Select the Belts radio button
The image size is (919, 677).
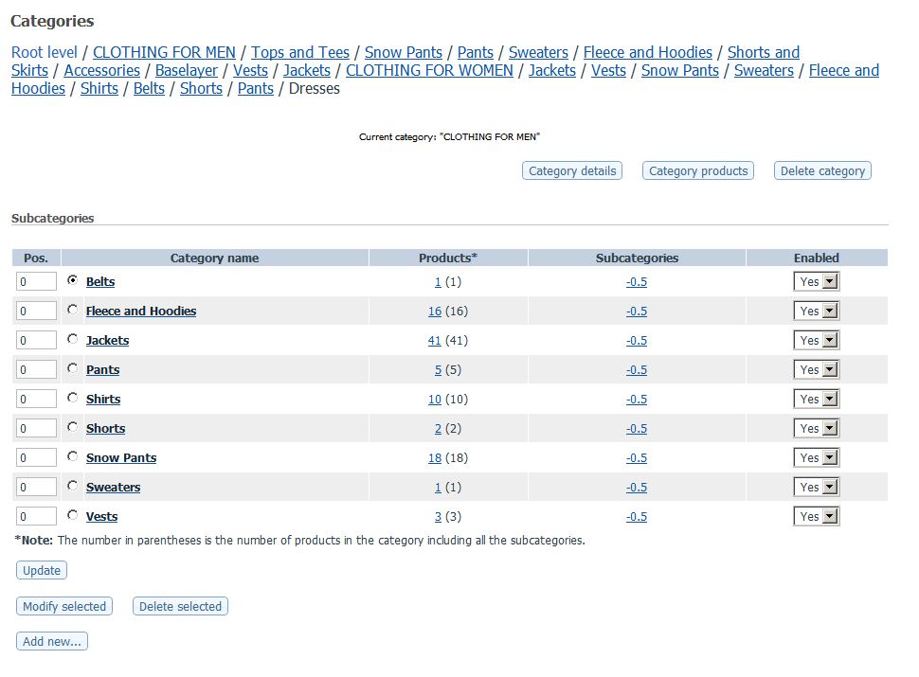click(73, 280)
